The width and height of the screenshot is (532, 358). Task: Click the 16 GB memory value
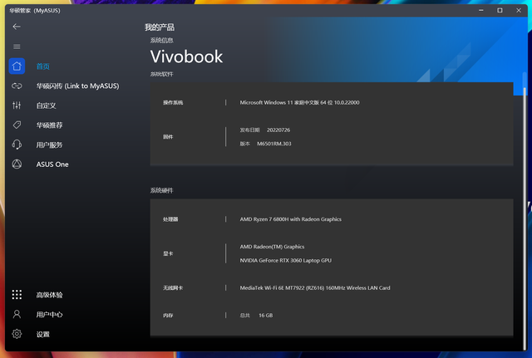pos(266,316)
